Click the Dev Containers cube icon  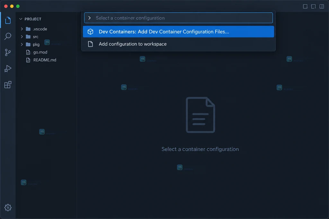90,32
